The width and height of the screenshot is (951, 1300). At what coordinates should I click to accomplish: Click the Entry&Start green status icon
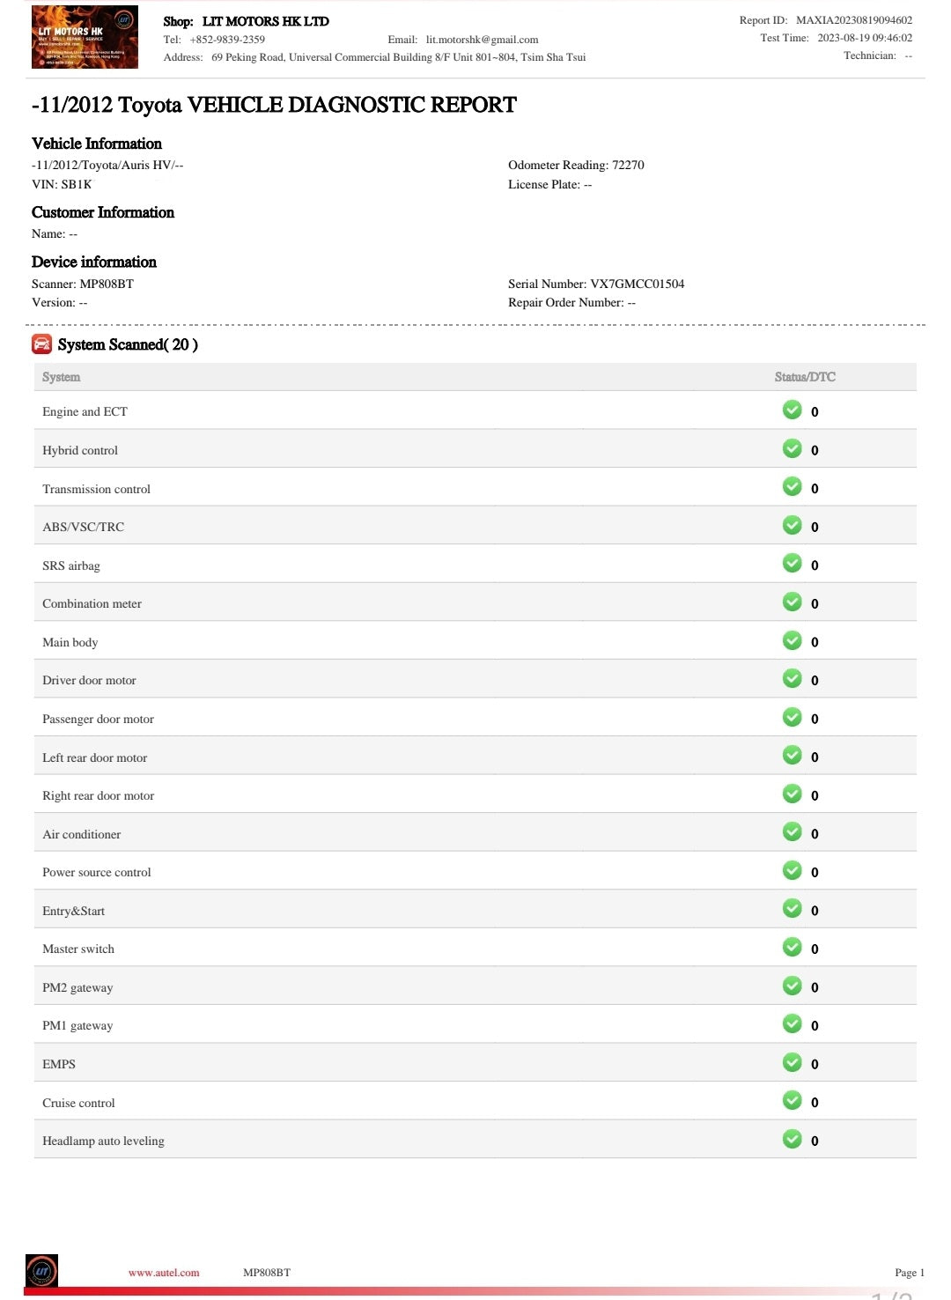pos(792,909)
